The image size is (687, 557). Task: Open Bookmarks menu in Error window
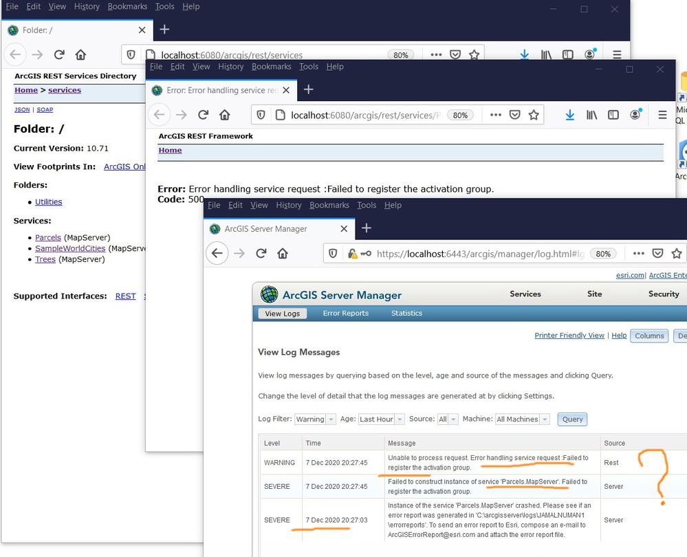coord(271,67)
